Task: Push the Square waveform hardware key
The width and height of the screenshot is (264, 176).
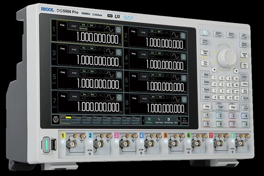Action: tap(218, 34)
